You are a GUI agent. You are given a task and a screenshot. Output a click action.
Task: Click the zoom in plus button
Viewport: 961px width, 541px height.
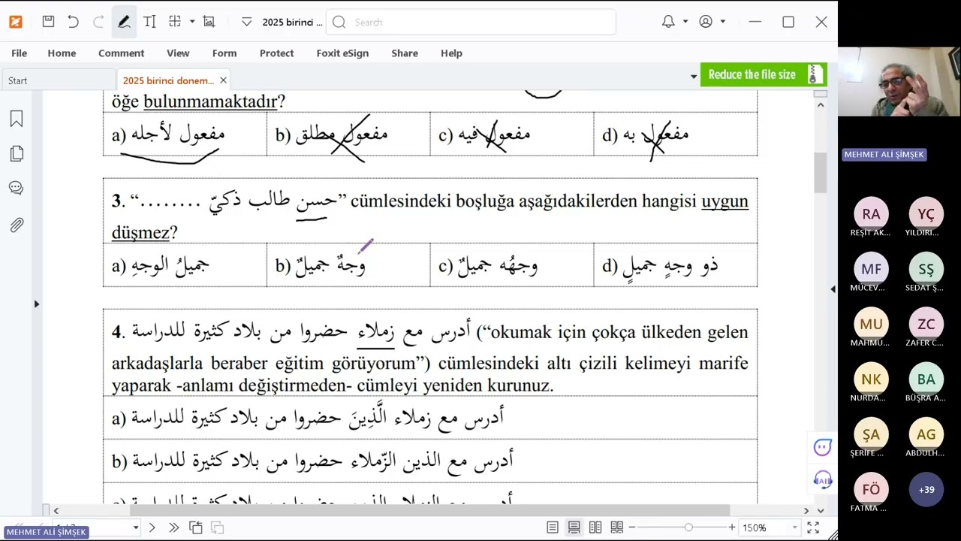[732, 527]
